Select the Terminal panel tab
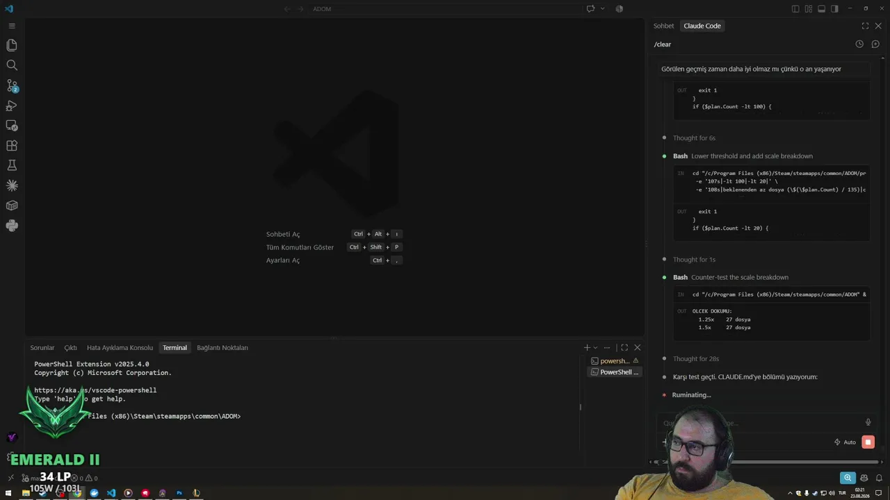The width and height of the screenshot is (890, 500). pos(175,348)
